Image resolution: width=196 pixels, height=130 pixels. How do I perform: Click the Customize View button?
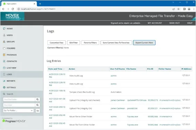click(x=56, y=43)
